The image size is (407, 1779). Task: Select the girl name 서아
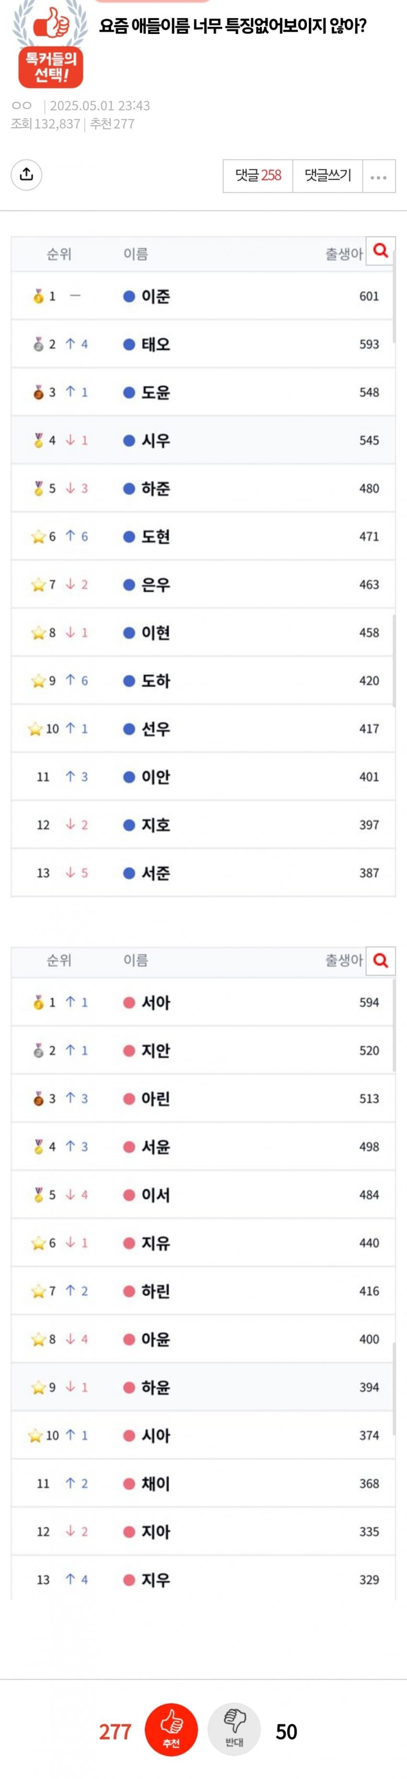pos(156,1002)
